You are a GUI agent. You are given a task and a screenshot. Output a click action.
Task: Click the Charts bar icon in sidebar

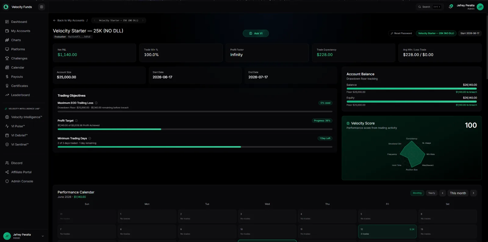point(7,40)
